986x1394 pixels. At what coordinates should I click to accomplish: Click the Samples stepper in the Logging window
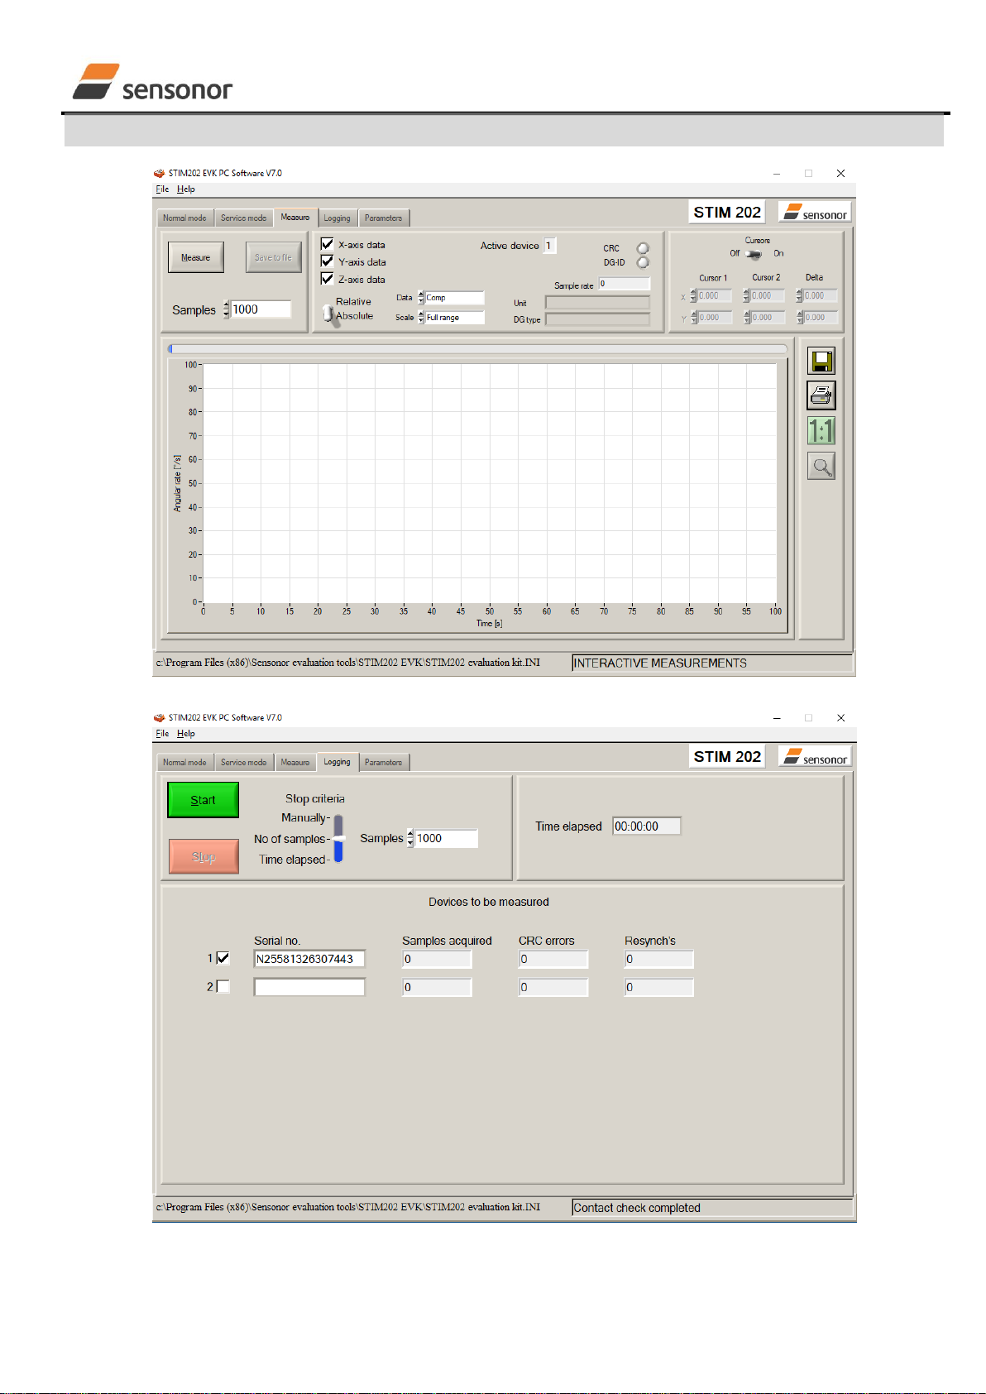point(410,839)
